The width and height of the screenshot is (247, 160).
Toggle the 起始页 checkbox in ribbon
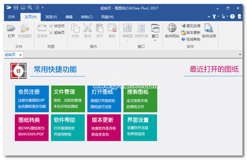point(51,33)
